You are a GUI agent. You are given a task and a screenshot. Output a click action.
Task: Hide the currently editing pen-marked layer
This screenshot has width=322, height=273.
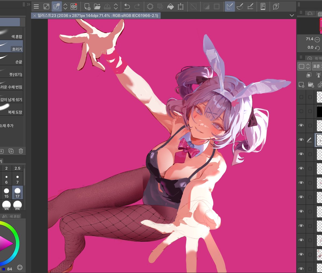pos(301,140)
